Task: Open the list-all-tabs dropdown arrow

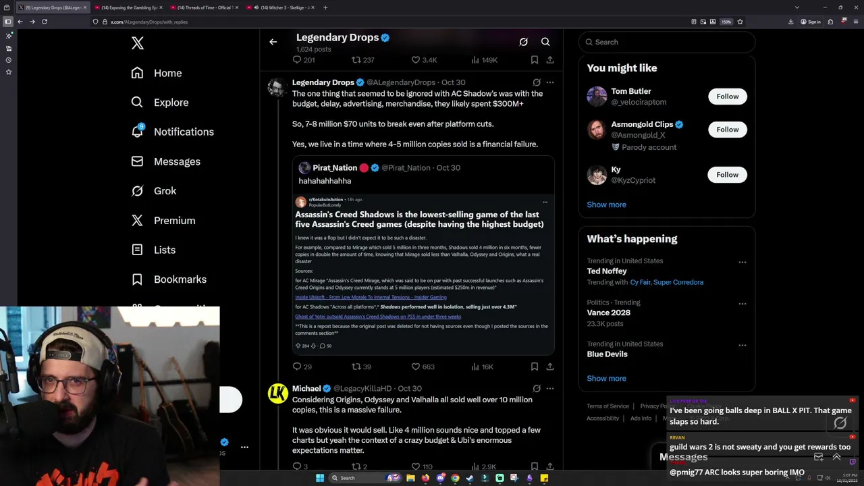Action: tap(797, 7)
